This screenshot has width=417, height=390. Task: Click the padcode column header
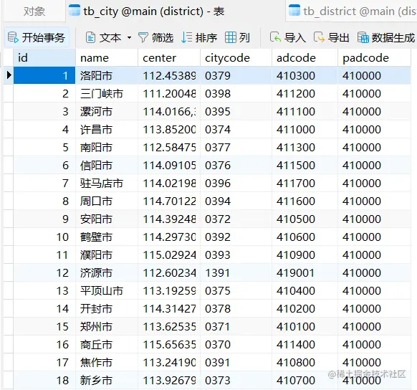point(374,58)
